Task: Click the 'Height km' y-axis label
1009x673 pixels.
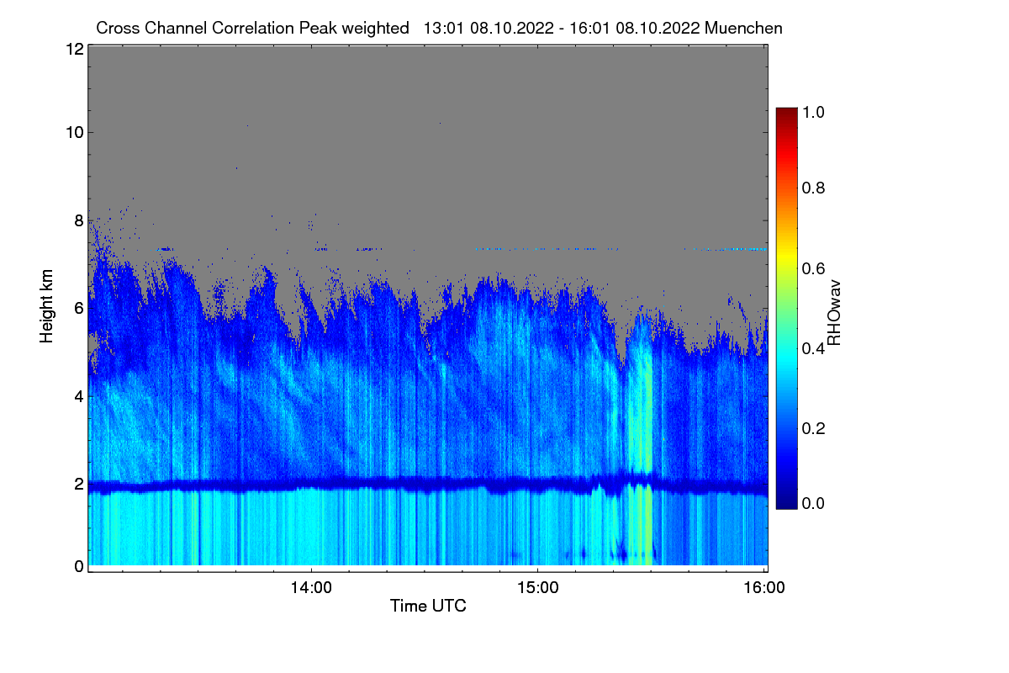Action: point(47,306)
